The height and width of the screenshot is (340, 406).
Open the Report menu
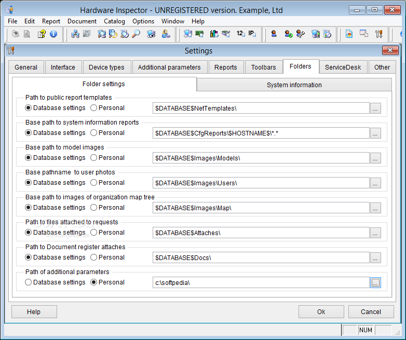pyautogui.click(x=51, y=21)
